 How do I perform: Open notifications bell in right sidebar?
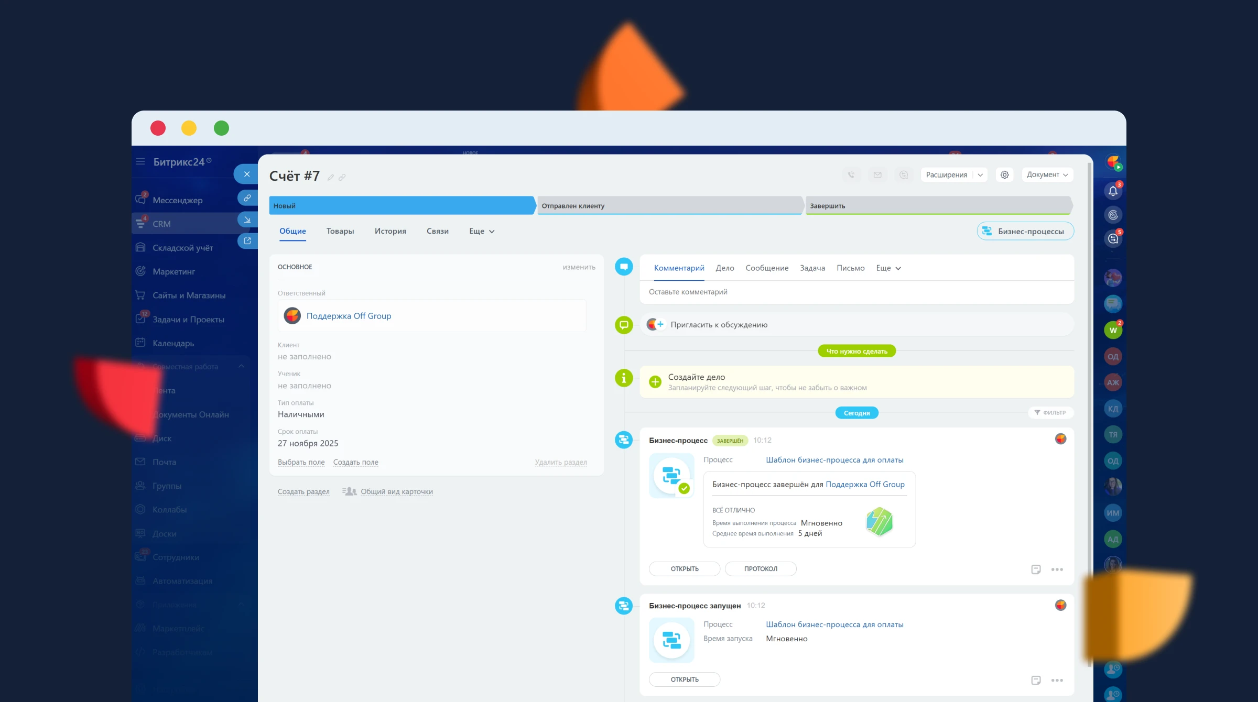pyautogui.click(x=1113, y=191)
